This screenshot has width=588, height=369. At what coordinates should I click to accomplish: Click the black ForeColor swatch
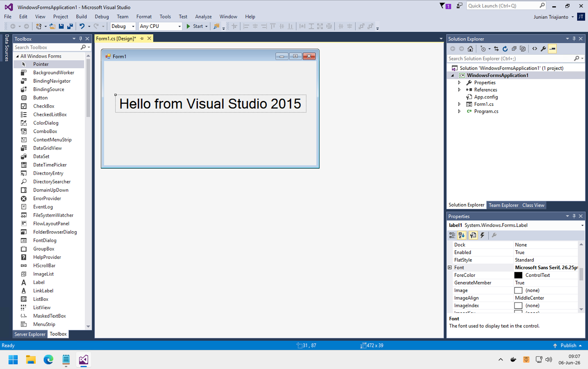click(518, 275)
